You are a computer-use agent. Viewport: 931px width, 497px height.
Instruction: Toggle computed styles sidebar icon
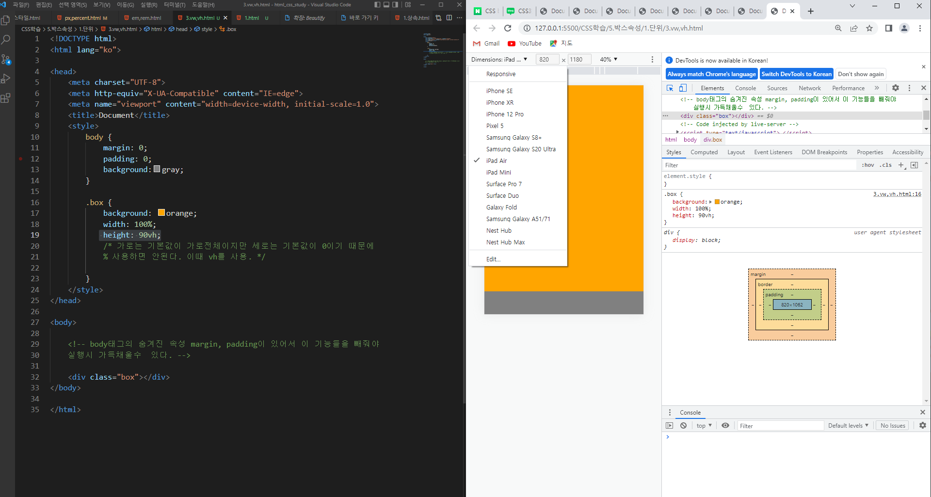tap(914, 165)
